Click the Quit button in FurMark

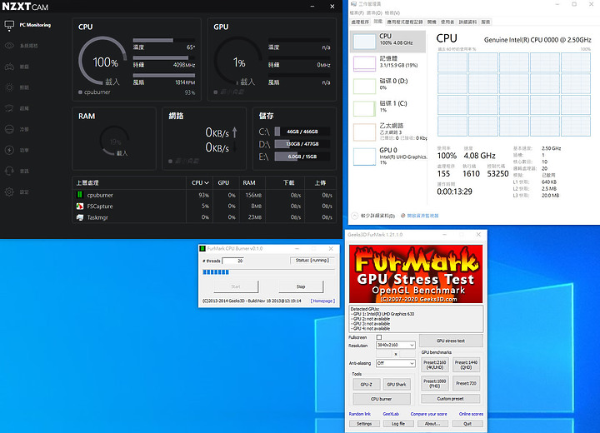tap(467, 424)
